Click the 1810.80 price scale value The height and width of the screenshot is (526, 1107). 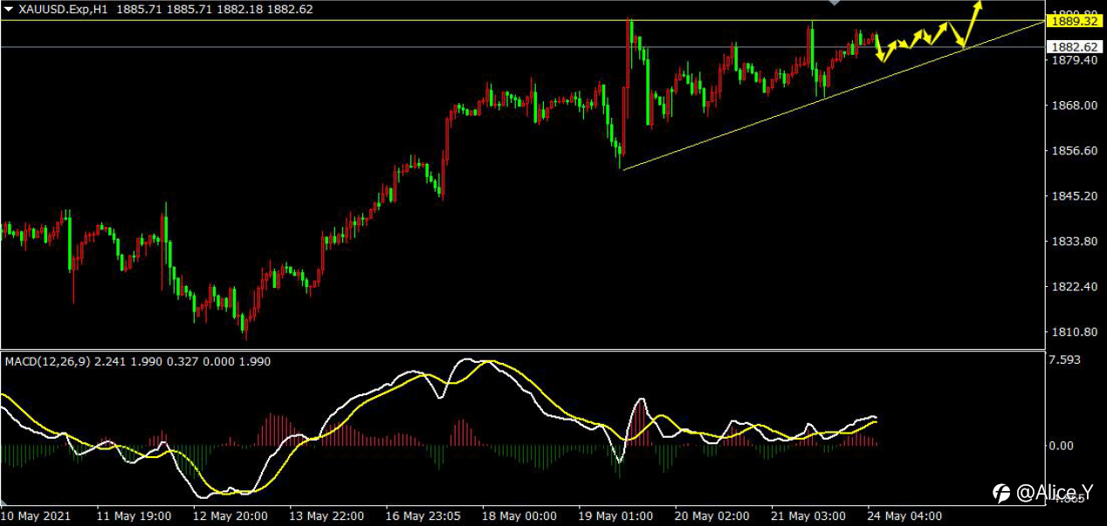pos(1075,332)
